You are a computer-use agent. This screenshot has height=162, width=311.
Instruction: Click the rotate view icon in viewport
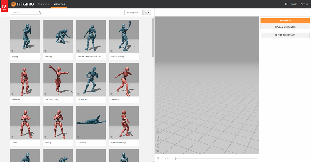pos(158,137)
